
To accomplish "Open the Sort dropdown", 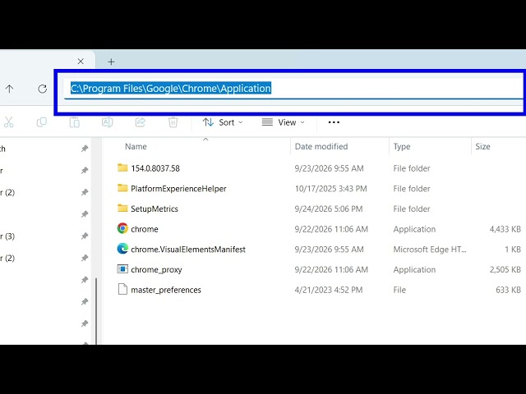I will [223, 122].
